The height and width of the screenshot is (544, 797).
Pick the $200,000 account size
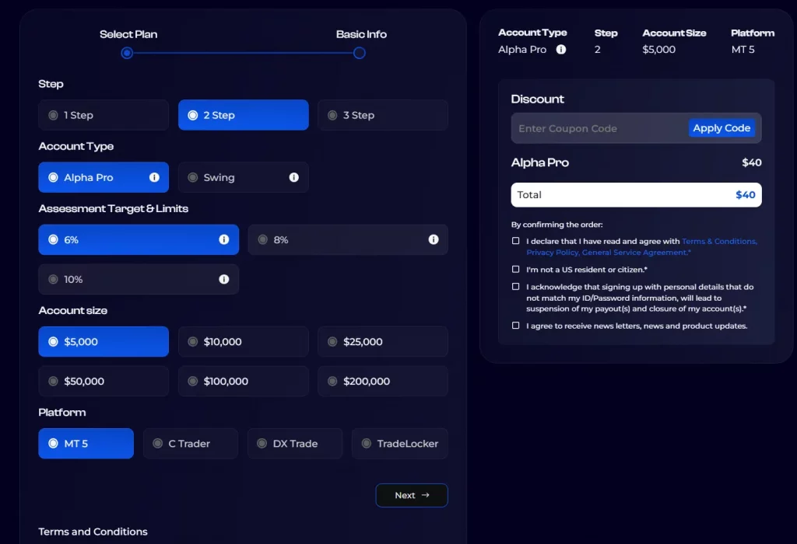(x=382, y=381)
